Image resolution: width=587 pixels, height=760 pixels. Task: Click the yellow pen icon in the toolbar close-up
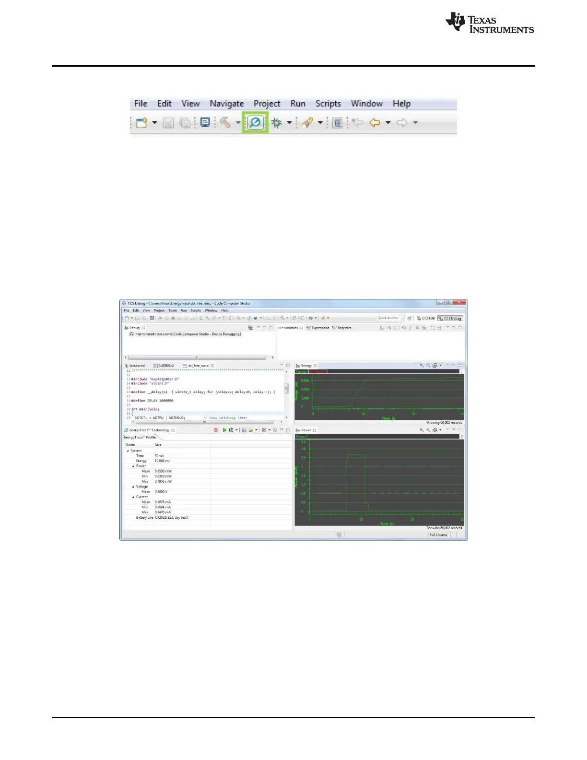tap(307, 122)
